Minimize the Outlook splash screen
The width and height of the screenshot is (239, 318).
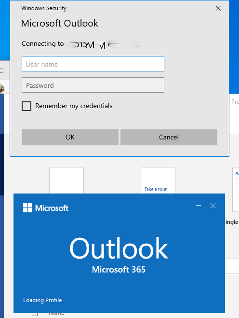coord(199,206)
